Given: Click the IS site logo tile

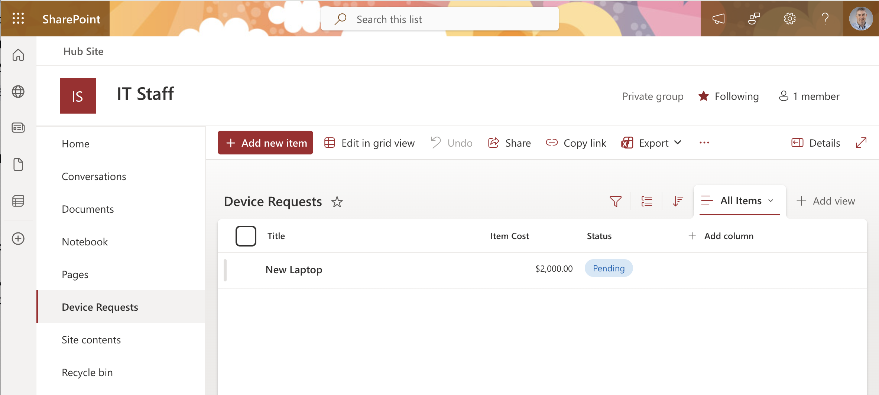Looking at the screenshot, I should coord(78,96).
